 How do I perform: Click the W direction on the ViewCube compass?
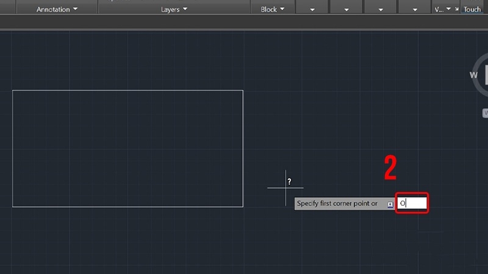click(x=473, y=75)
